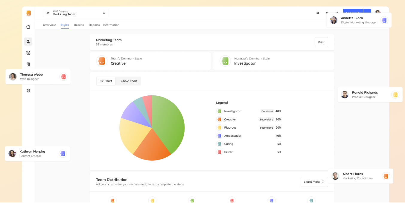The image size is (405, 206).
Task: Click the orange app logo at top left
Action: pos(28,13)
